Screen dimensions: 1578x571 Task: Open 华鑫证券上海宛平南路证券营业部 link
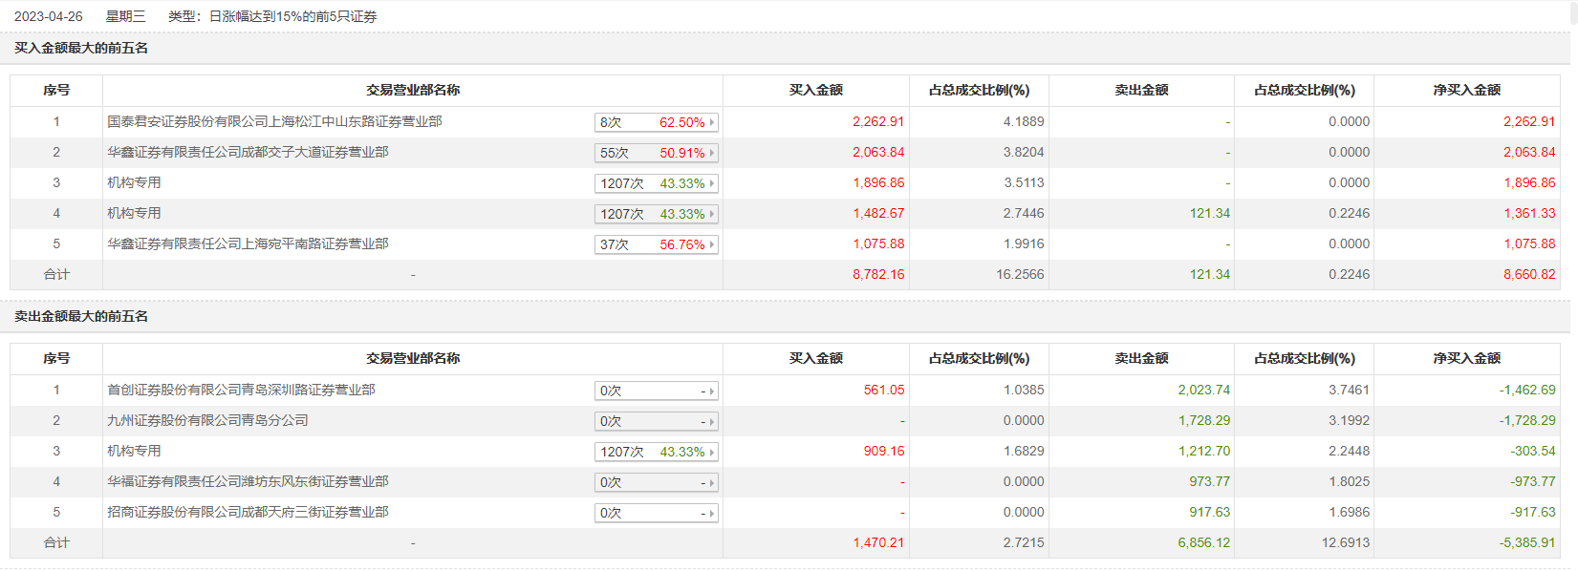pyautogui.click(x=248, y=244)
